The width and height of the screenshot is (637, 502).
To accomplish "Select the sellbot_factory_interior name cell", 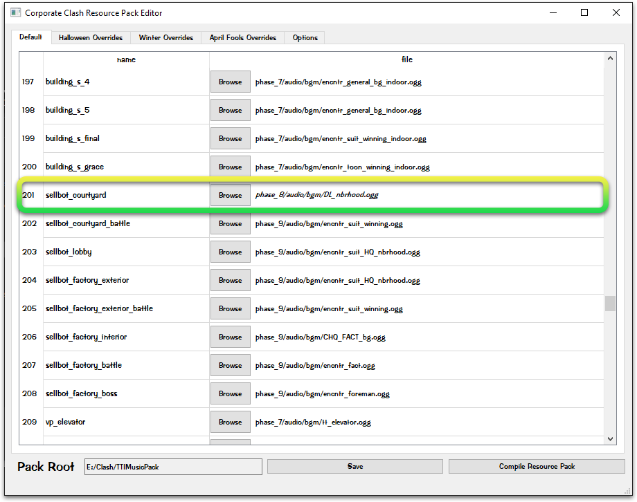I will coord(126,337).
